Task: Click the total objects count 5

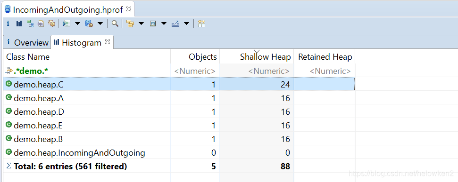Action: tap(214, 166)
